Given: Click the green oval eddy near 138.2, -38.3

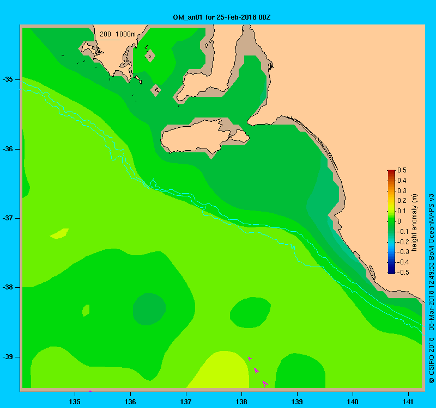Looking at the screenshot, I should tap(250, 312).
